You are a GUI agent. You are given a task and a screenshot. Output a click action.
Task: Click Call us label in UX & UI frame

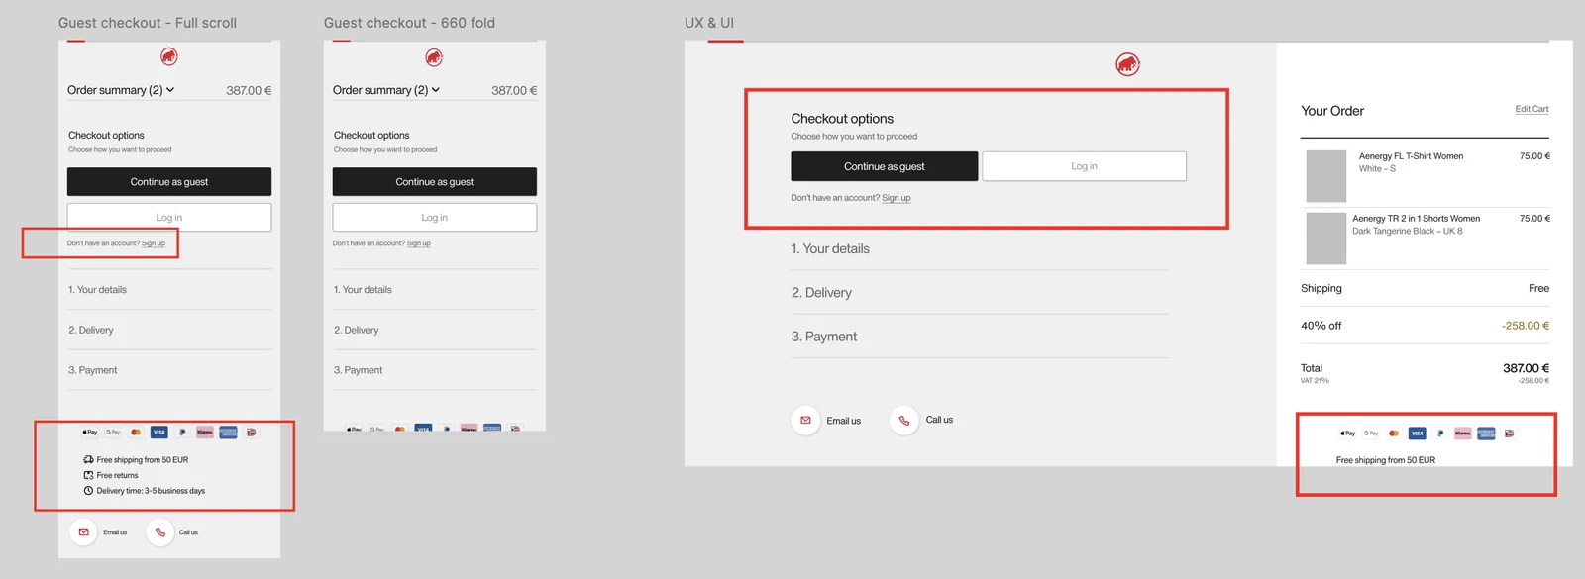tap(939, 420)
